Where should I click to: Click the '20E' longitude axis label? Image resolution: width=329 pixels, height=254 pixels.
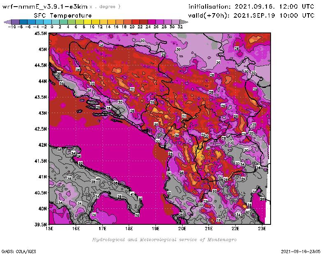pos(182,229)
